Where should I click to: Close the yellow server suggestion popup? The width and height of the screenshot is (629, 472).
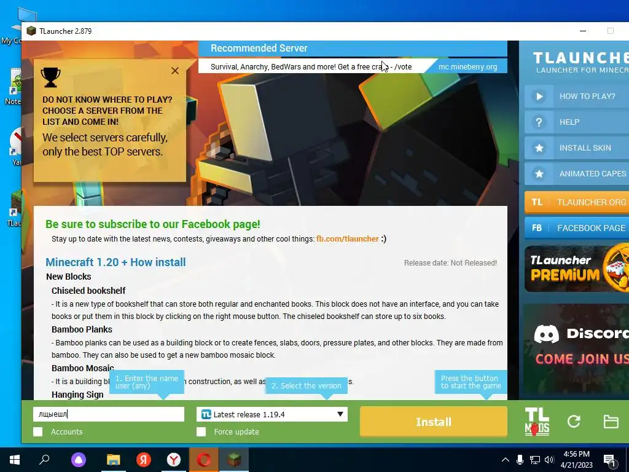click(x=175, y=71)
